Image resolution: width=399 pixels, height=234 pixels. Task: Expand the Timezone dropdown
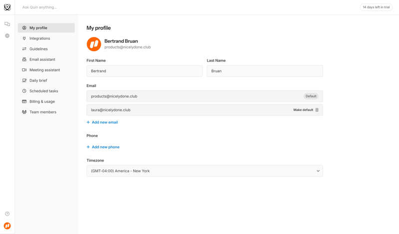[x=204, y=171]
